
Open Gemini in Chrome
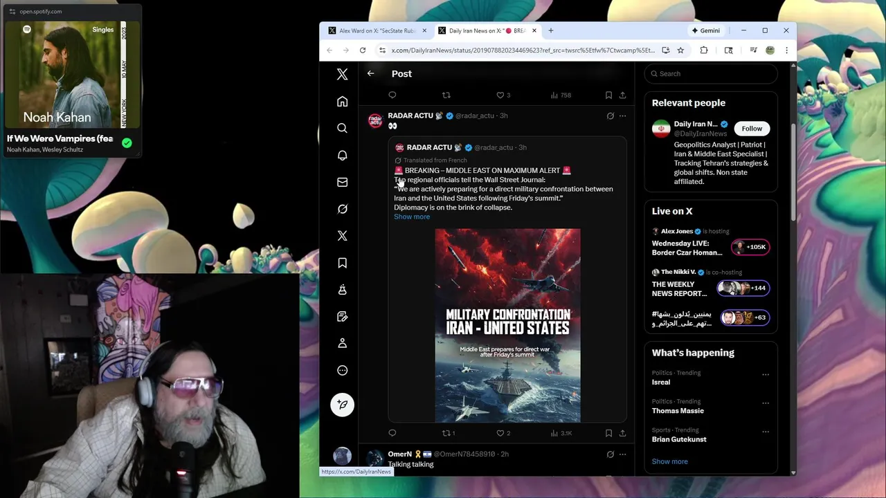tap(706, 30)
